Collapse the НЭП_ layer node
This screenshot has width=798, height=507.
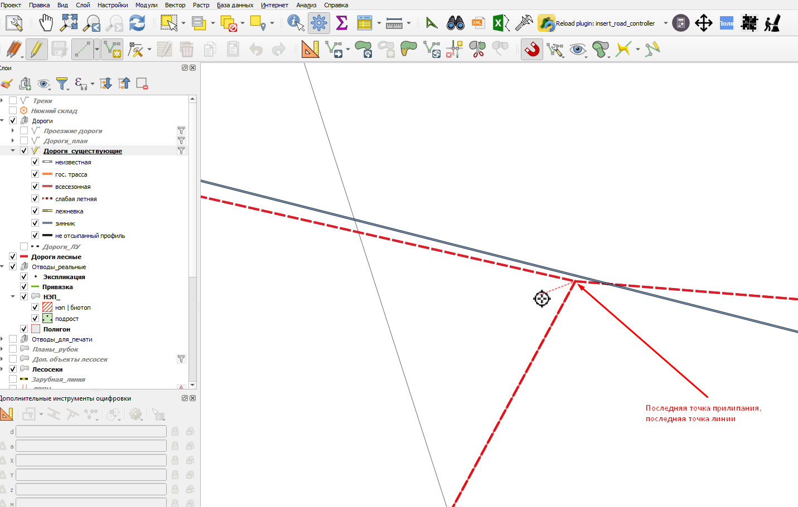(13, 296)
